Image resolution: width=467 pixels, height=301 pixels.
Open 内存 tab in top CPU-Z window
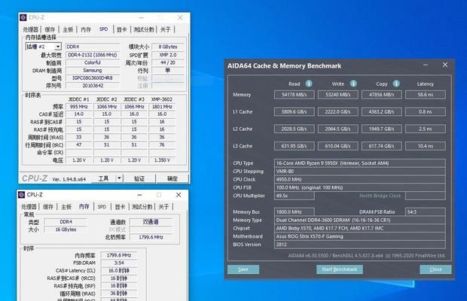coord(86,29)
